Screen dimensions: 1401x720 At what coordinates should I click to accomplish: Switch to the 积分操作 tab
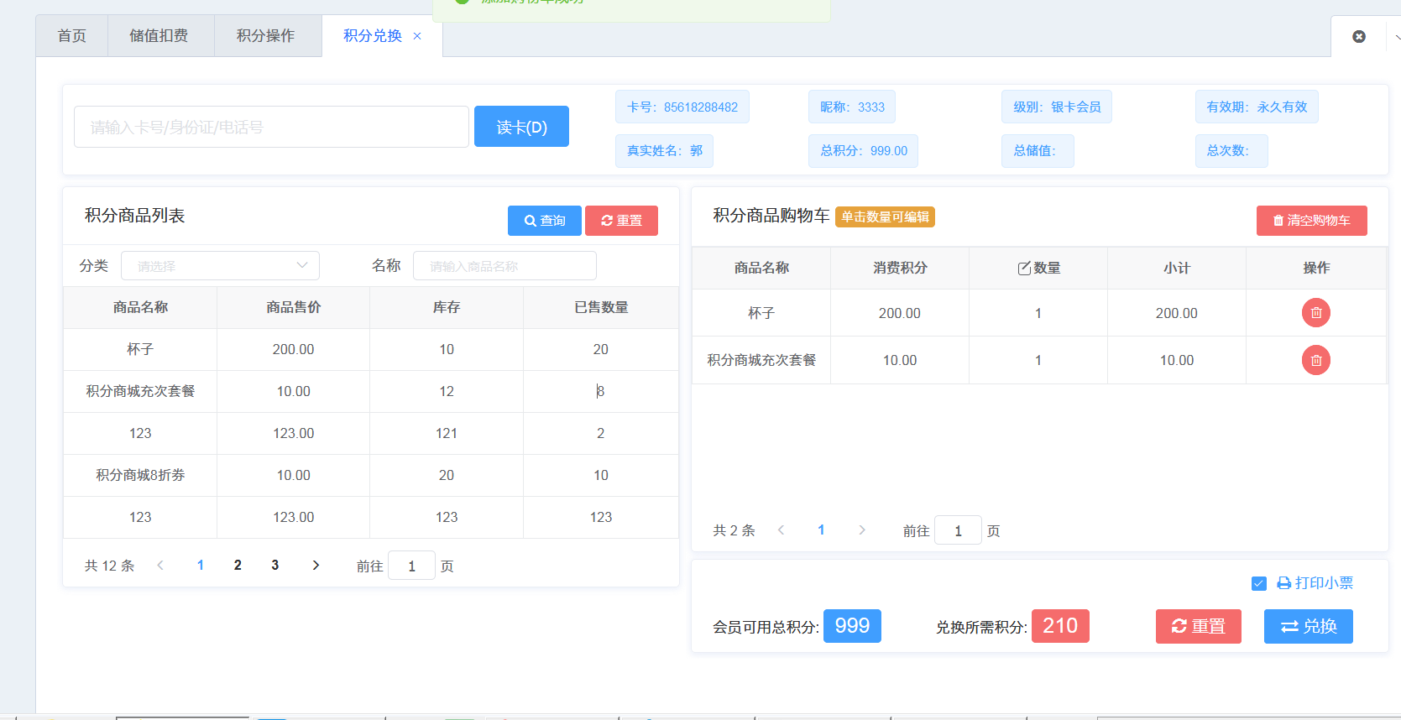click(265, 36)
